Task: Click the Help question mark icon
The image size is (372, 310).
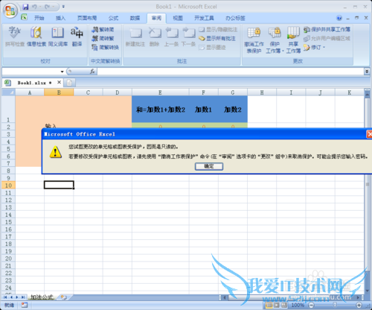Action: click(x=339, y=18)
